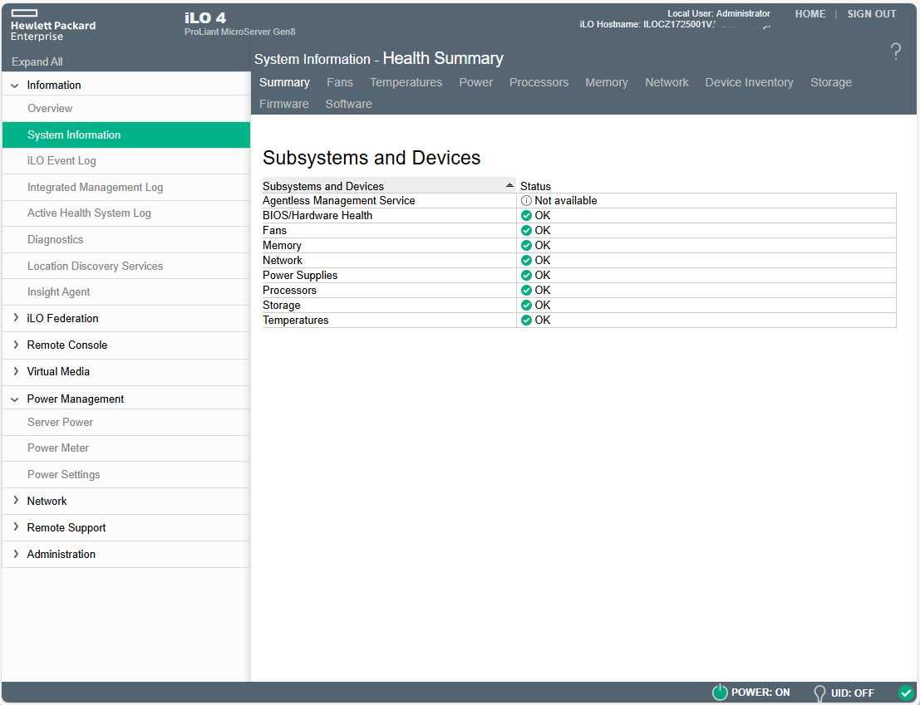Screen dimensions: 920x705
Task: Click the green OK icon for Storage
Action: tap(526, 306)
